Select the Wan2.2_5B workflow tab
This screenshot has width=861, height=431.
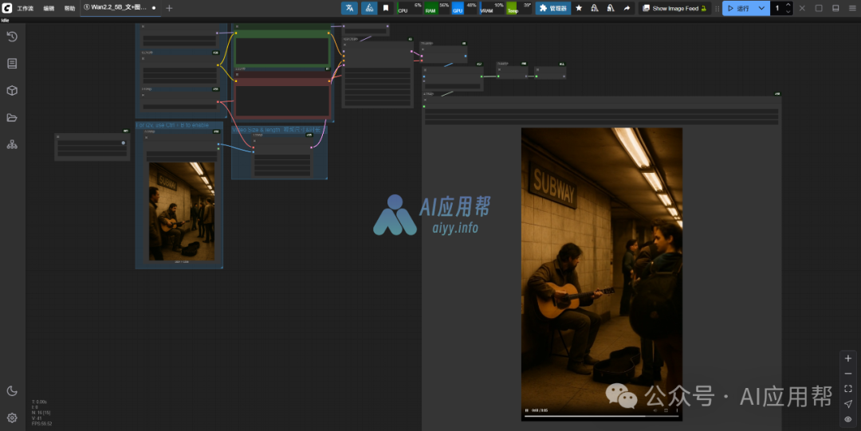point(119,8)
